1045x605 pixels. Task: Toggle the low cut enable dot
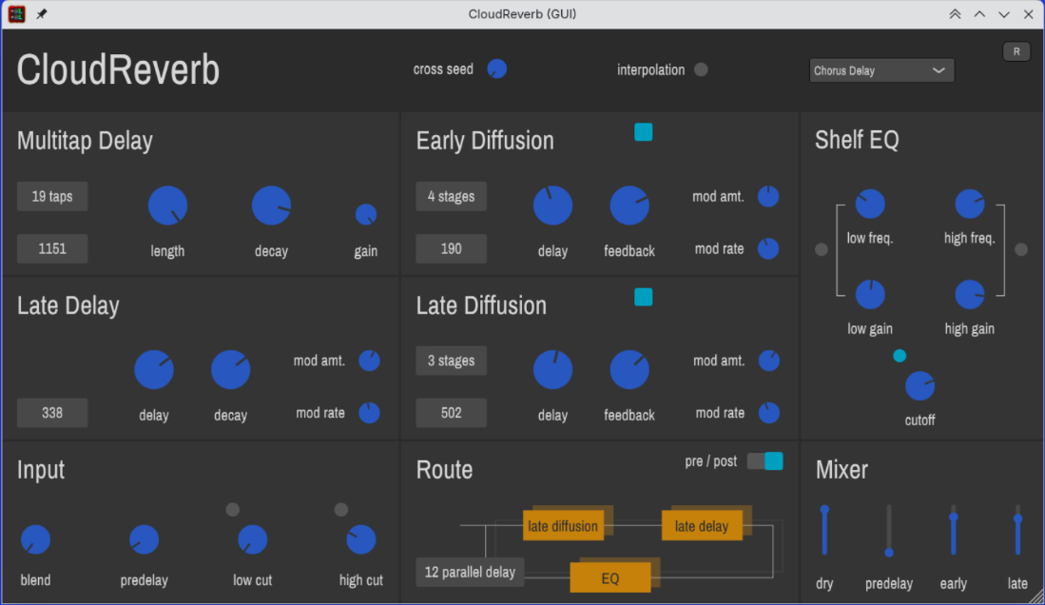point(233,510)
